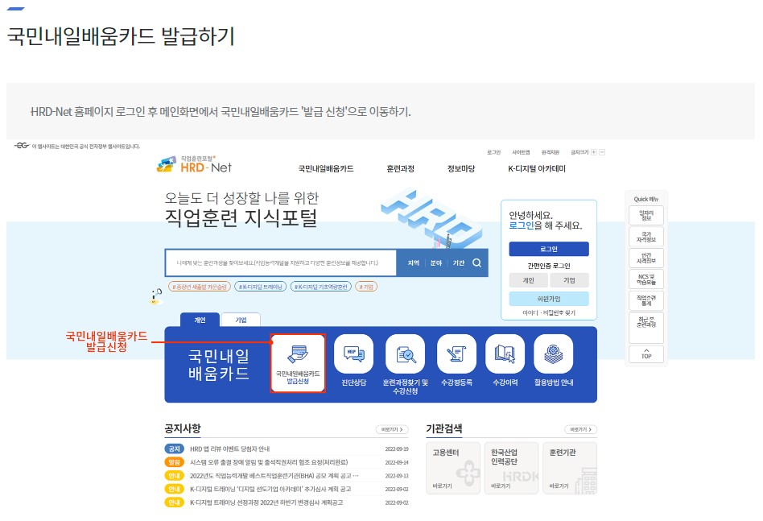Open 훈련과정찾기 및 수강신청 icon
Image resolution: width=763 pixels, height=521 pixels.
[x=405, y=354]
